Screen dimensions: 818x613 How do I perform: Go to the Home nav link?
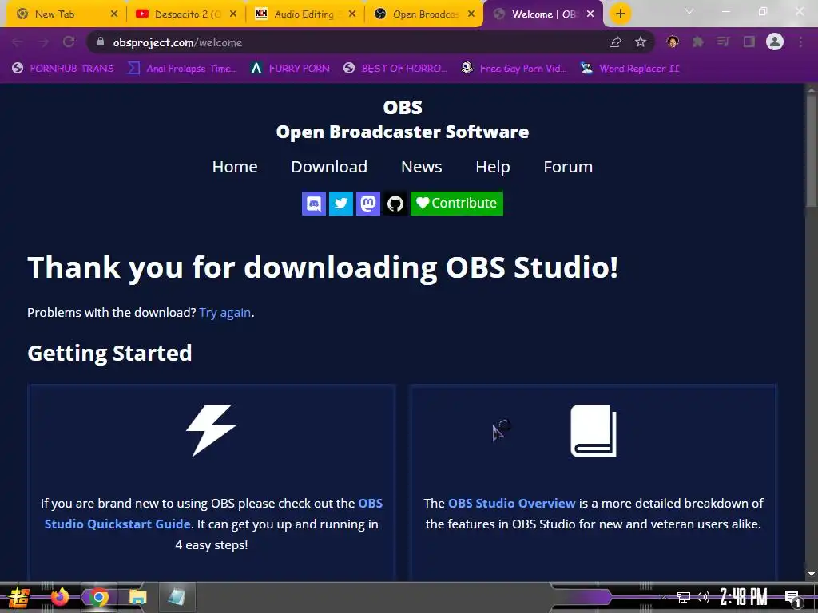tap(235, 167)
